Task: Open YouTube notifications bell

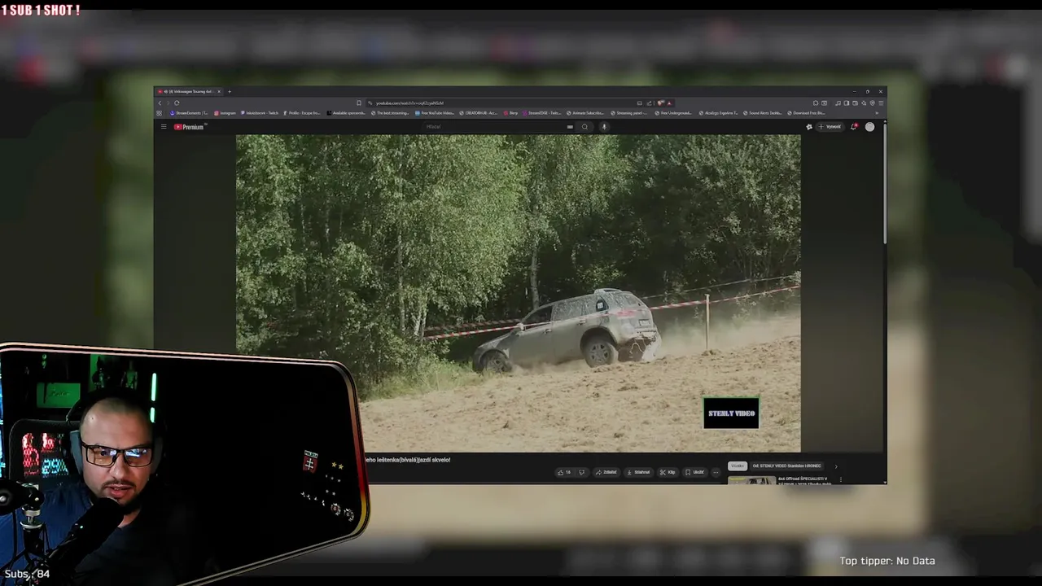Action: pos(853,127)
